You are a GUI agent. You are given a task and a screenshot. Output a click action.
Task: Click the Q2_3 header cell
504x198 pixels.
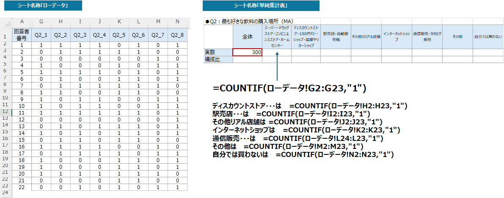[80, 34]
